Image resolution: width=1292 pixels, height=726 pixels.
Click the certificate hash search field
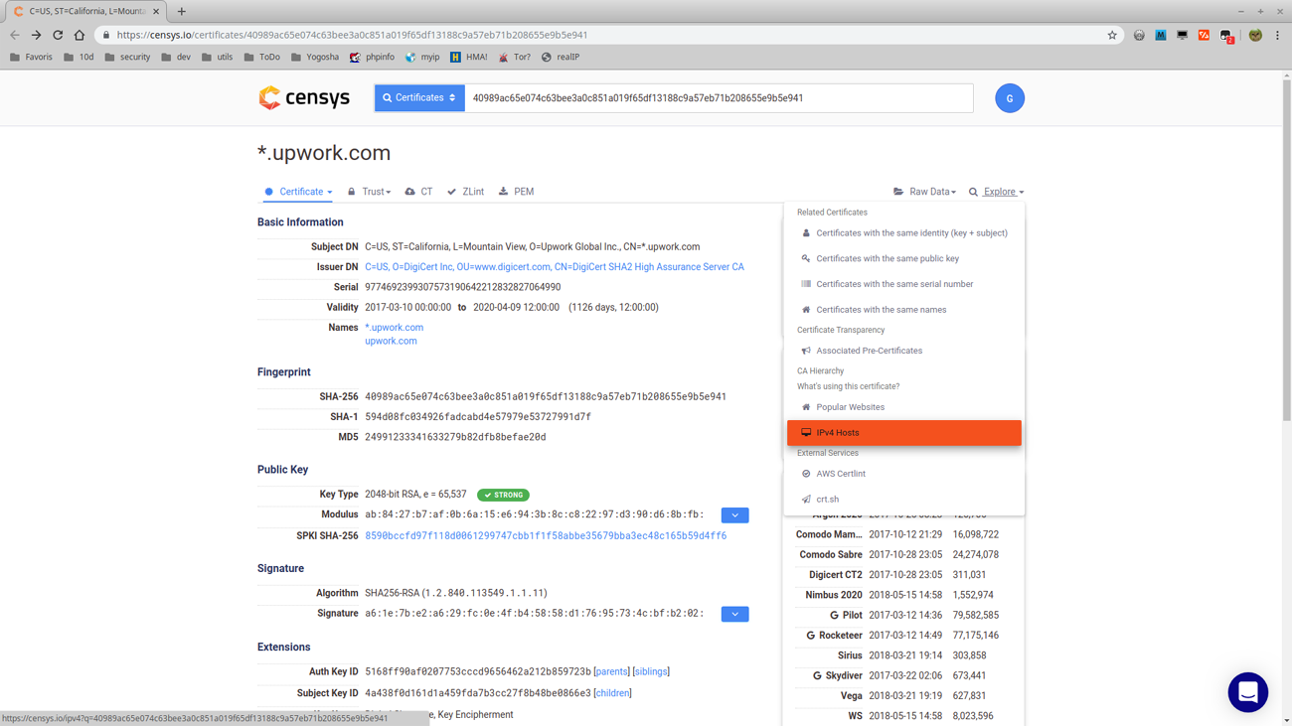719,97
